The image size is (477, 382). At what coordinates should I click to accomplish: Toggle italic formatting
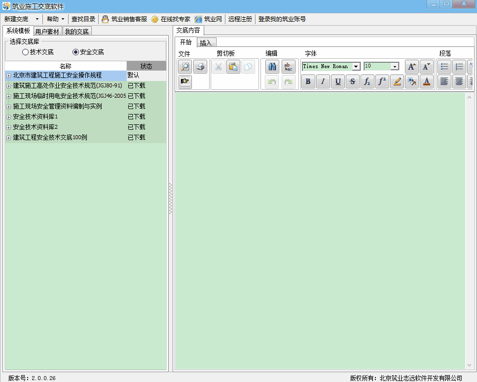point(323,82)
